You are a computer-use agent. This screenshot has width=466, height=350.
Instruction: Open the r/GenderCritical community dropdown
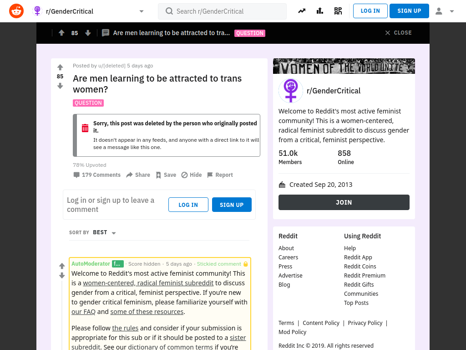click(x=88, y=11)
